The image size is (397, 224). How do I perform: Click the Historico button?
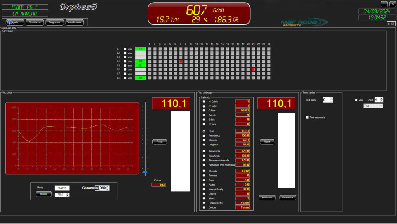click(267, 198)
